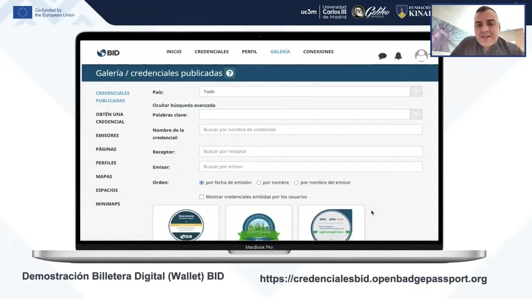The width and height of the screenshot is (532, 299).
Task: Open EMISORES in the sidebar
Action: pos(107,135)
